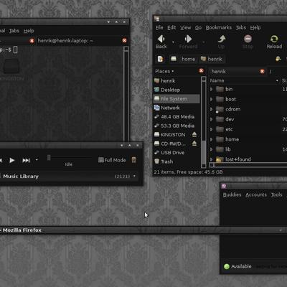Screen dimensions: 287x287
Task: Open the terminal Help menu
Action: point(29,31)
